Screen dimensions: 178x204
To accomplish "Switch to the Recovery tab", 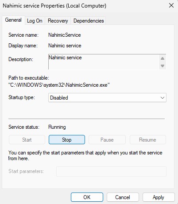I will pyautogui.click(x=58, y=21).
